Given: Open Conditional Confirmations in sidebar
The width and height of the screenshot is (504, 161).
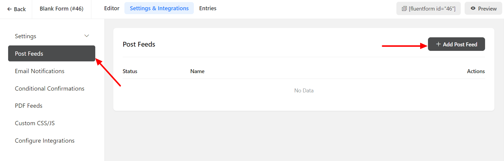Looking at the screenshot, I should pos(50,88).
